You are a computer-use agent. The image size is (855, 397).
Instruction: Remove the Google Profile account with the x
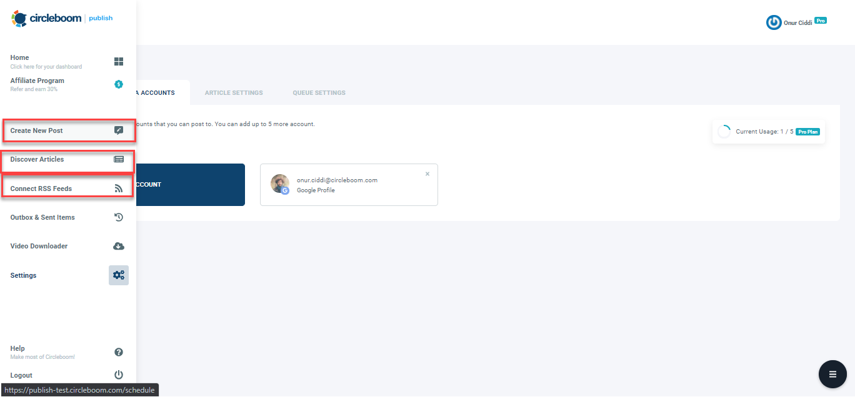tap(427, 174)
